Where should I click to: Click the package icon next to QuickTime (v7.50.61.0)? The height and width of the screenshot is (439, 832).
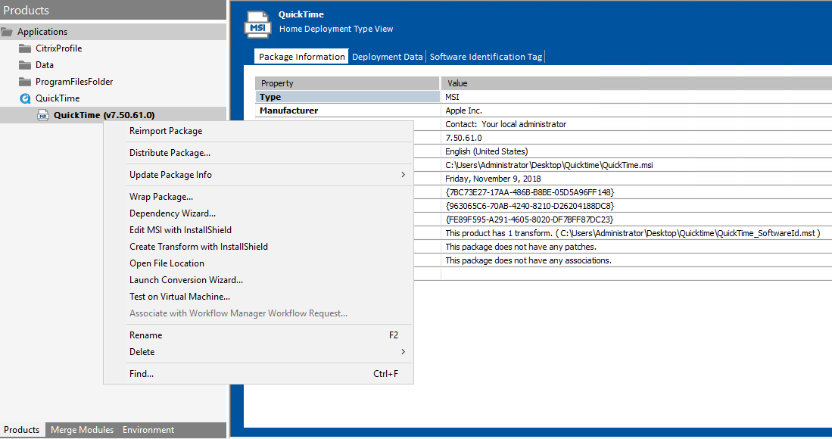tap(43, 114)
